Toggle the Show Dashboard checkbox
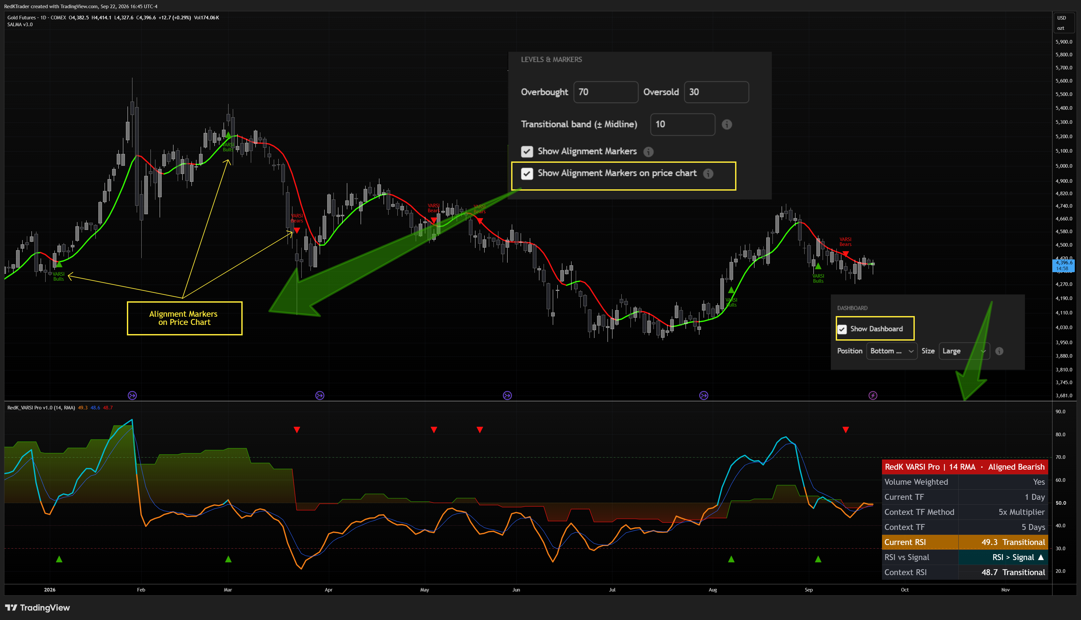 (x=842, y=329)
